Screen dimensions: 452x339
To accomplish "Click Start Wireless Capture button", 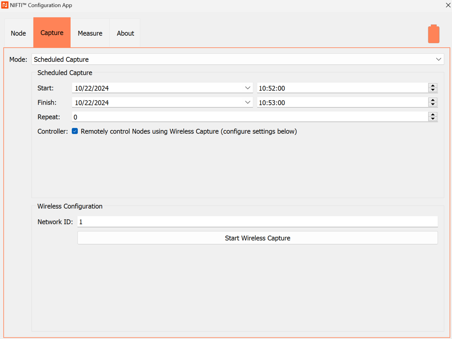I will pos(257,238).
